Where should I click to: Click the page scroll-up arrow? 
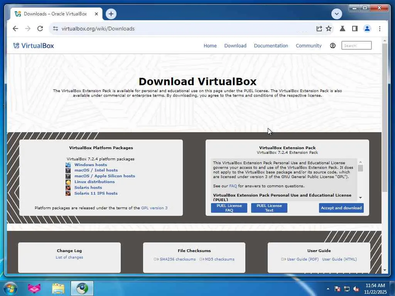point(385,40)
